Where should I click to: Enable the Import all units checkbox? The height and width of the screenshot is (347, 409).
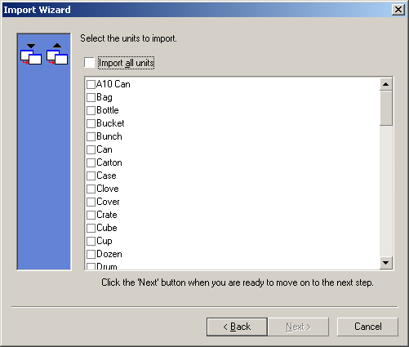point(90,63)
